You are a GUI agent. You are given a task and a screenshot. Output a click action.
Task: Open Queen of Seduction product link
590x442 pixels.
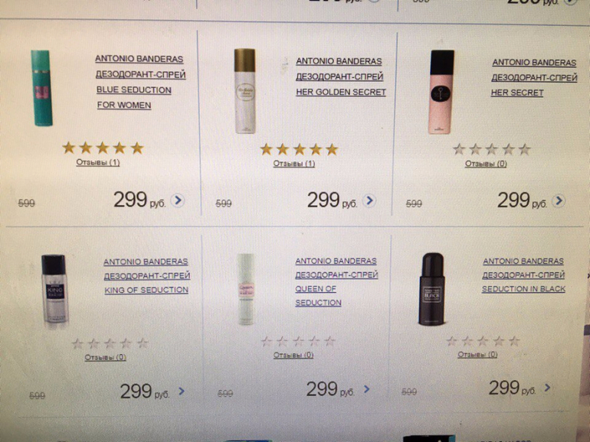(x=336, y=281)
